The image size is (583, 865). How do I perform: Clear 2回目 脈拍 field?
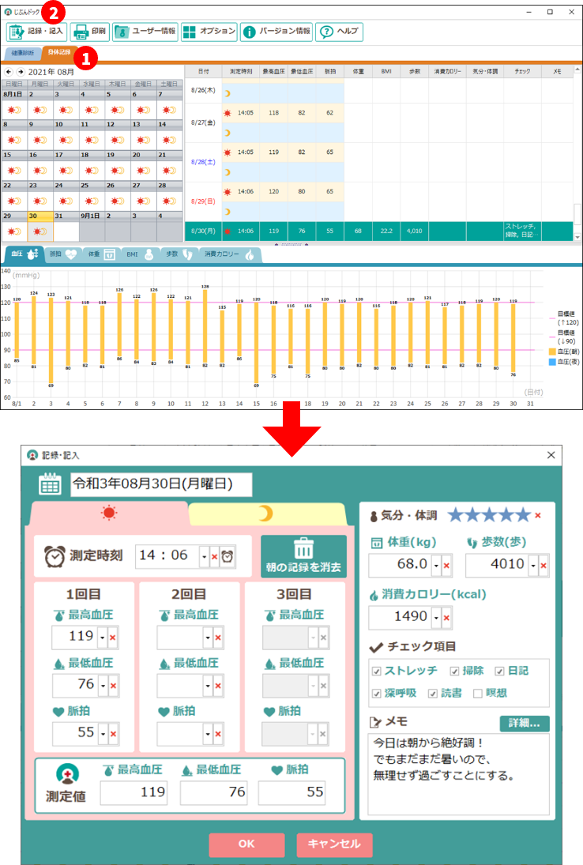(x=218, y=734)
